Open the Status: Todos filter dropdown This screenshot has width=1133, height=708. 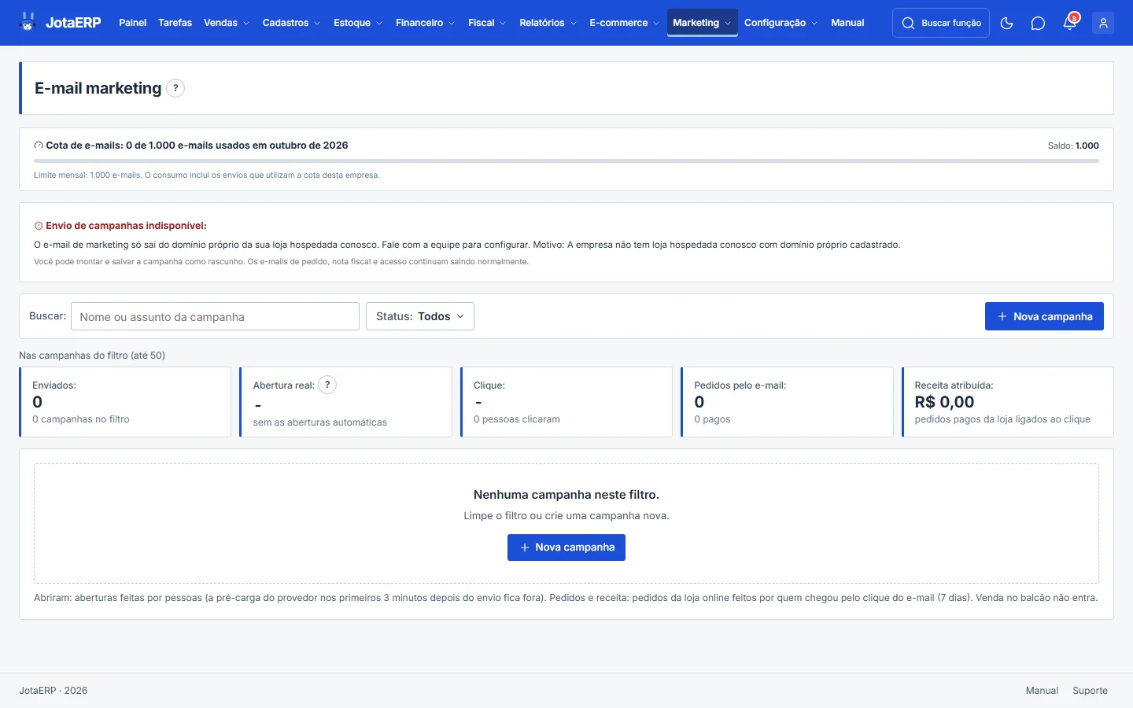(420, 316)
